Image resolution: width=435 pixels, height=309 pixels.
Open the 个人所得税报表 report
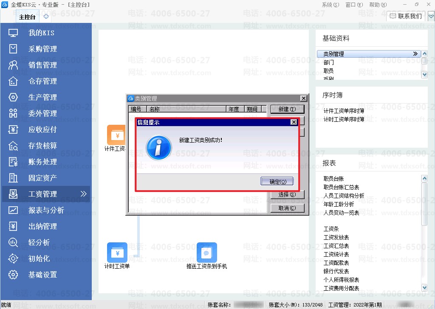[341, 280]
